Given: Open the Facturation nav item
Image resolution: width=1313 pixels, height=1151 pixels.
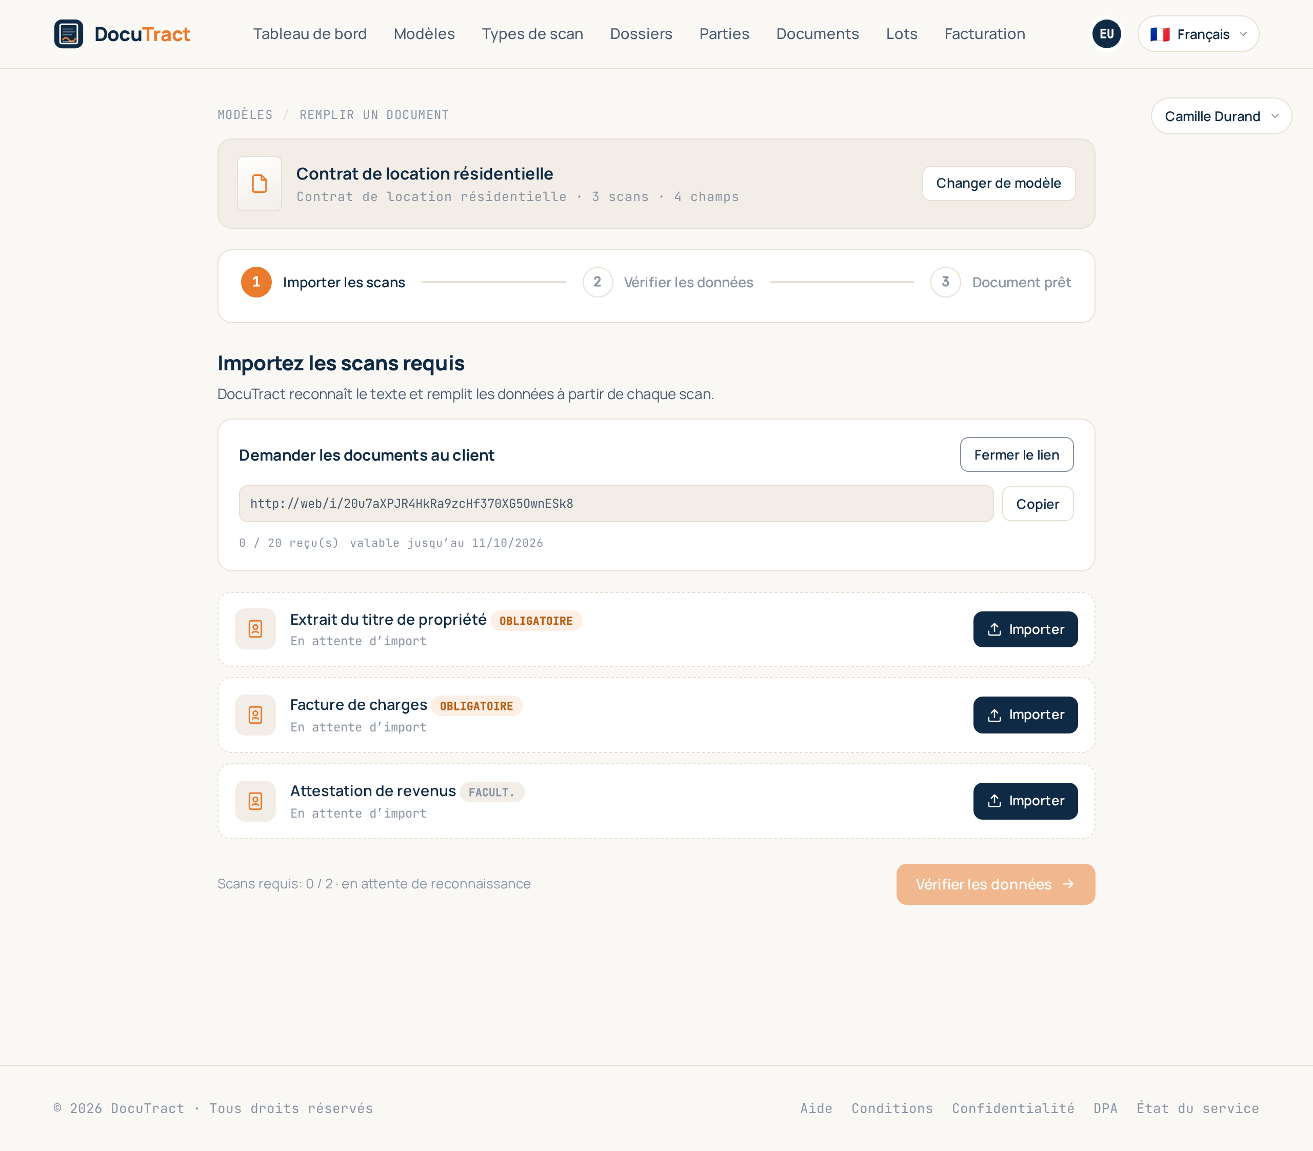Looking at the screenshot, I should point(984,34).
